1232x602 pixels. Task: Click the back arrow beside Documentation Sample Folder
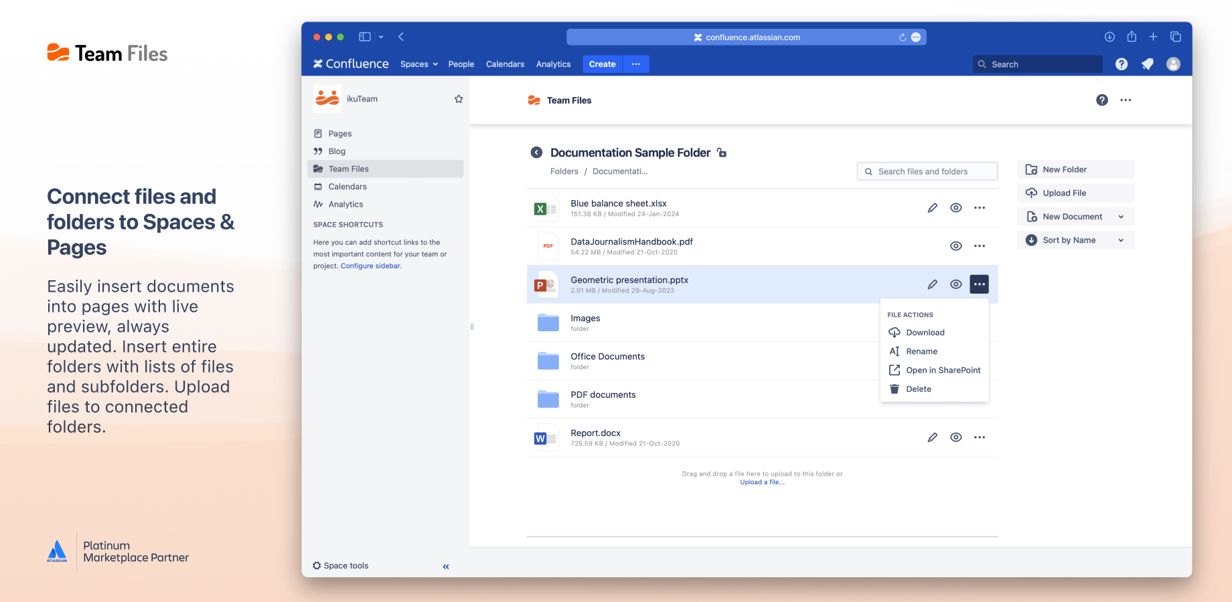(x=536, y=153)
